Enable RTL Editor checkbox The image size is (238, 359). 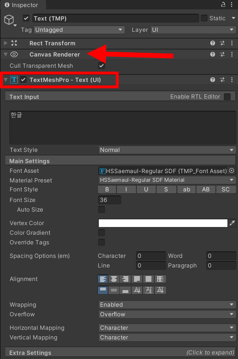click(x=227, y=97)
